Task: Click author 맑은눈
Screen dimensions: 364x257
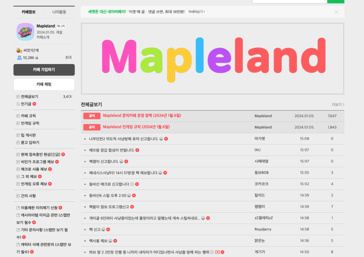Action: pos(260,241)
